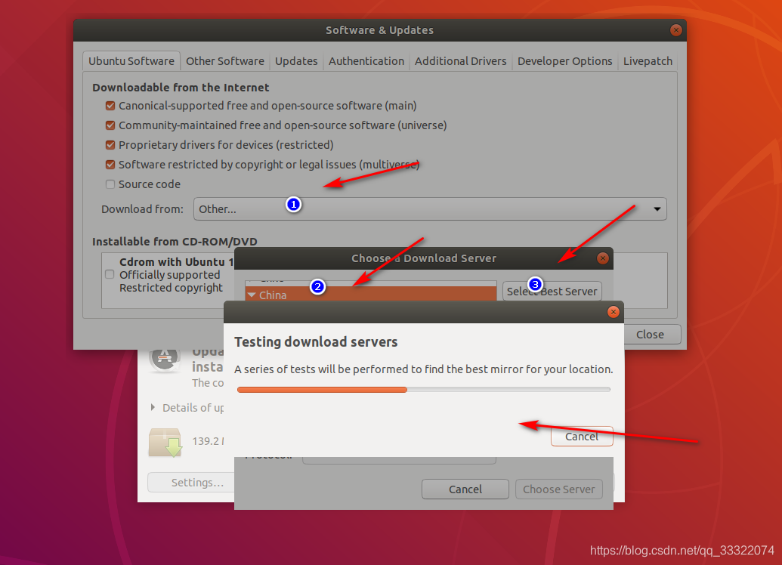The height and width of the screenshot is (565, 782).
Task: Click the Software Updater app icon
Action: point(165,360)
